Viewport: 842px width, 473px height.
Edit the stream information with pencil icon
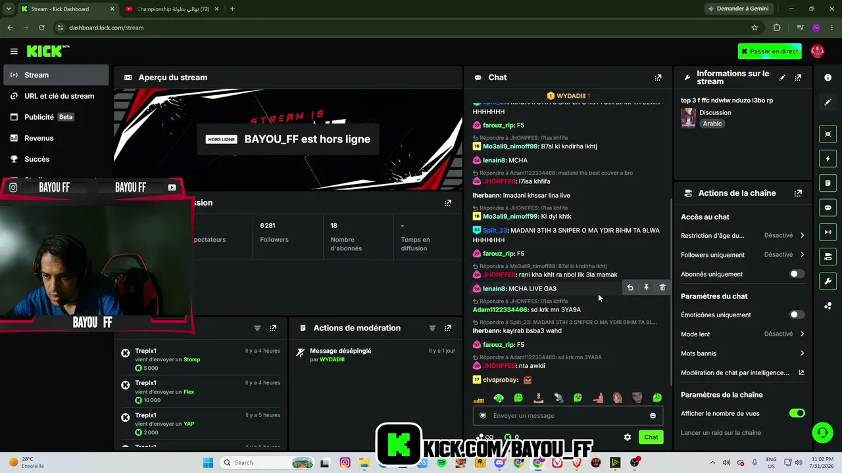tap(782, 78)
